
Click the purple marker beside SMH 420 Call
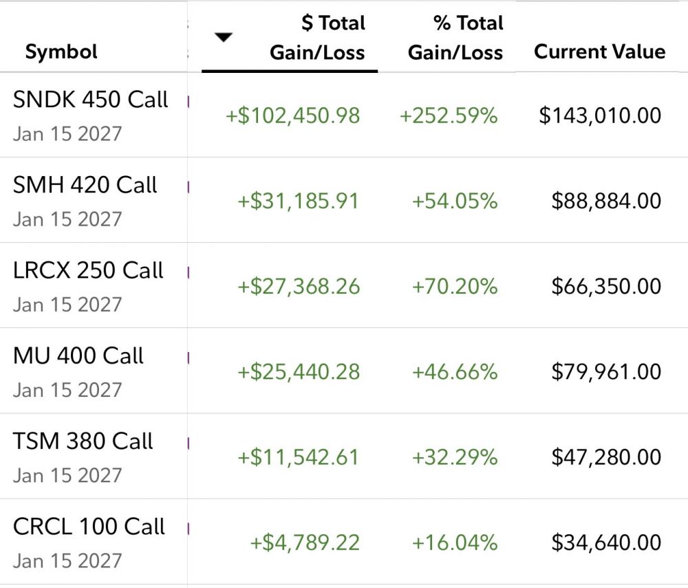(x=189, y=187)
